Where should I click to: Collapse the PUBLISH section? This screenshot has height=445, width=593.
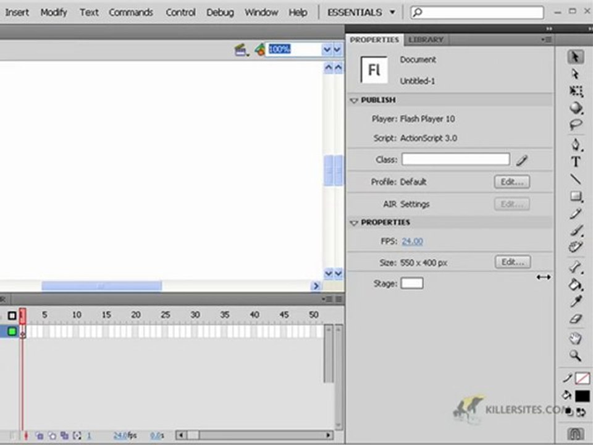(354, 100)
